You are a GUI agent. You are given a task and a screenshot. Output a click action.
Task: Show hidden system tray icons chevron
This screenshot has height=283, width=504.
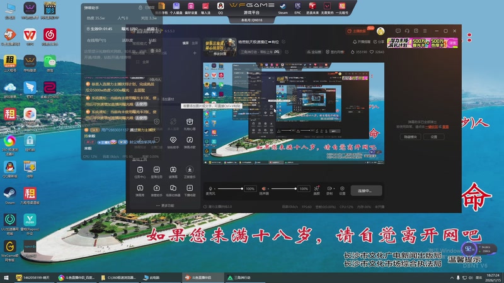452,277
